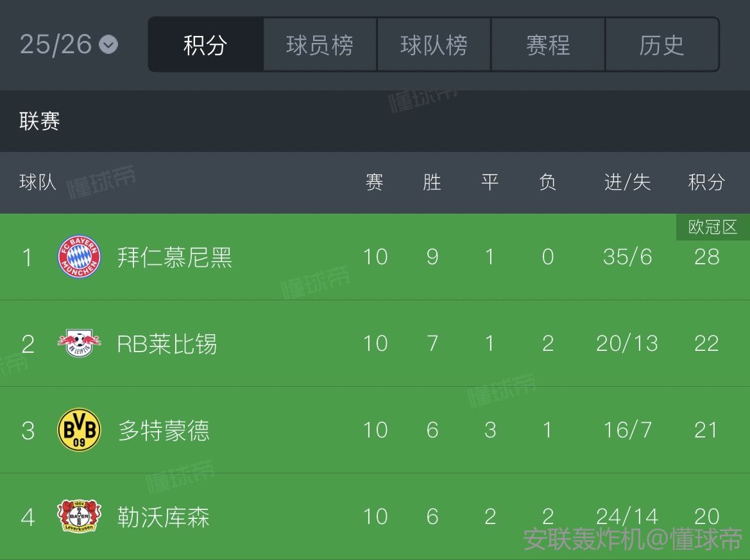Click the 积分 points column header
The height and width of the screenshot is (560, 750).
tap(706, 183)
